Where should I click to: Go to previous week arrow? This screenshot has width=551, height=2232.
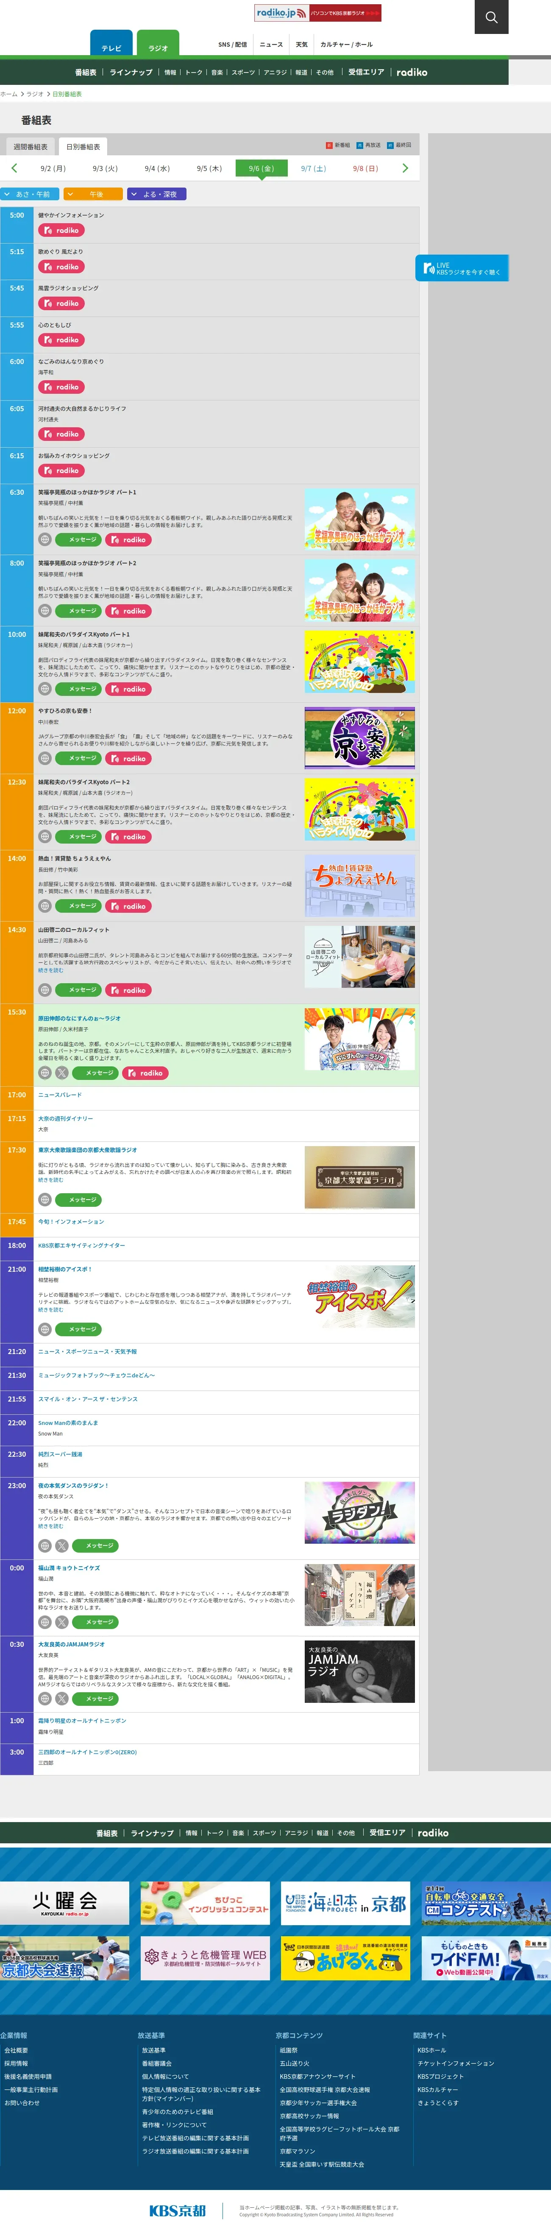pos(14,168)
